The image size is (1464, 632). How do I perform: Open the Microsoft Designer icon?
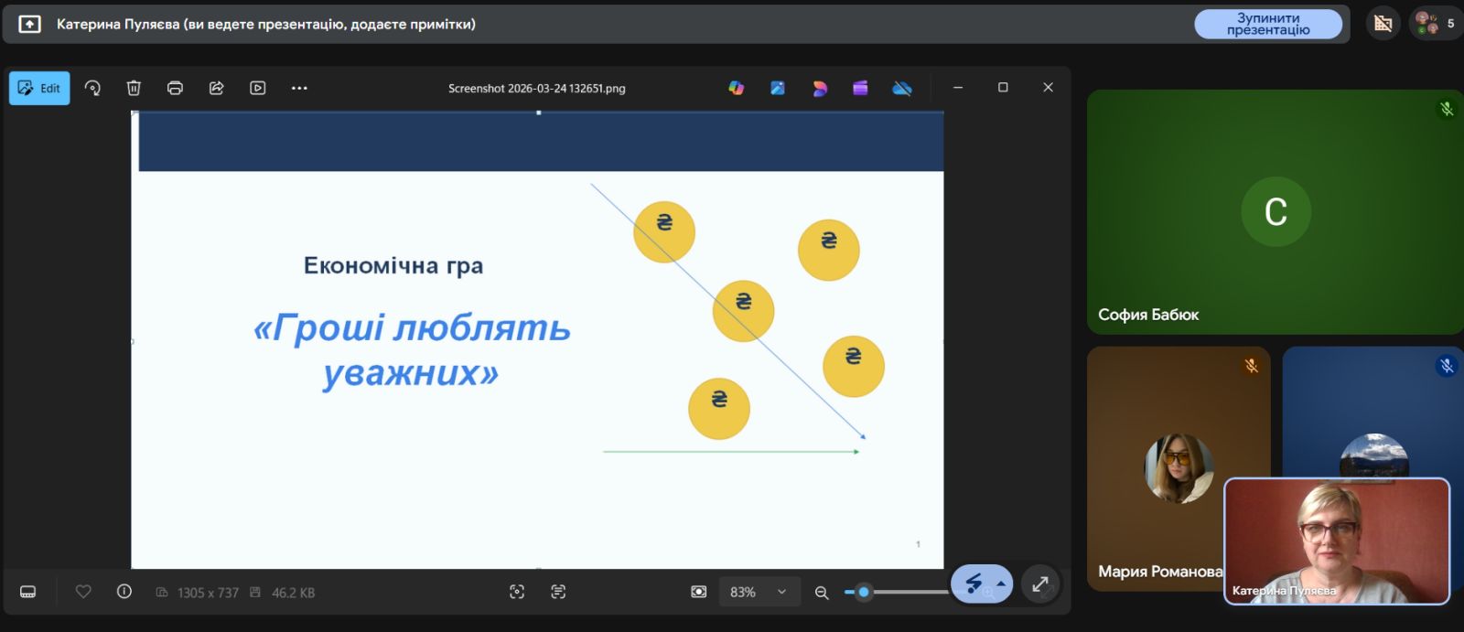click(819, 89)
